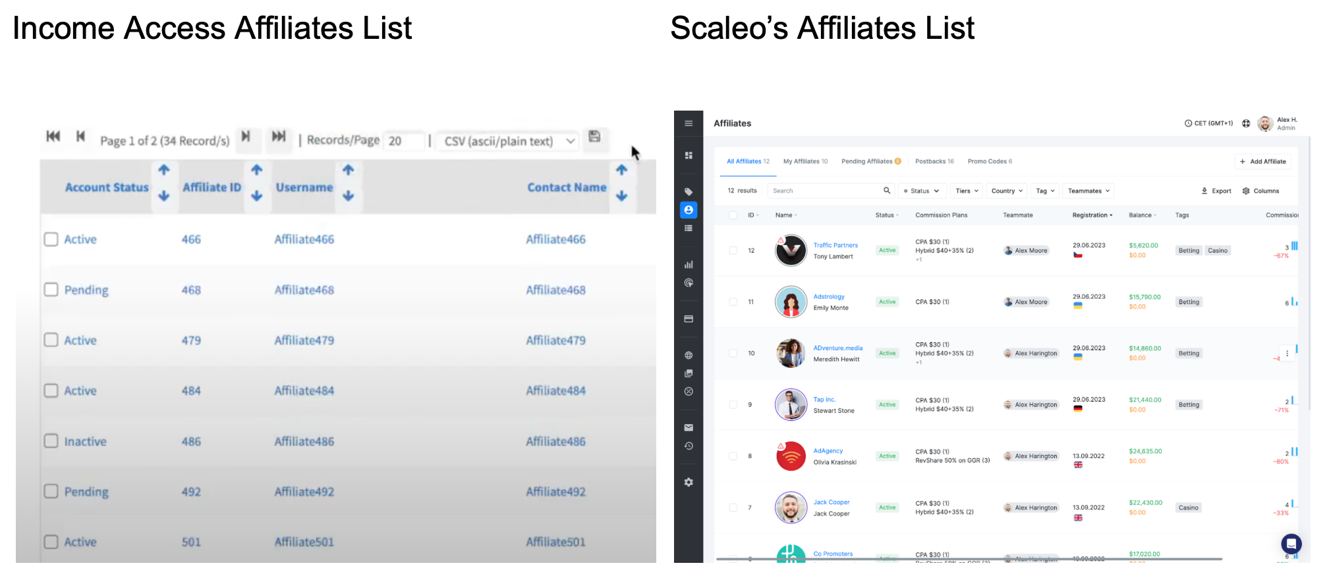Switch to All Affiliates tab

click(x=748, y=161)
